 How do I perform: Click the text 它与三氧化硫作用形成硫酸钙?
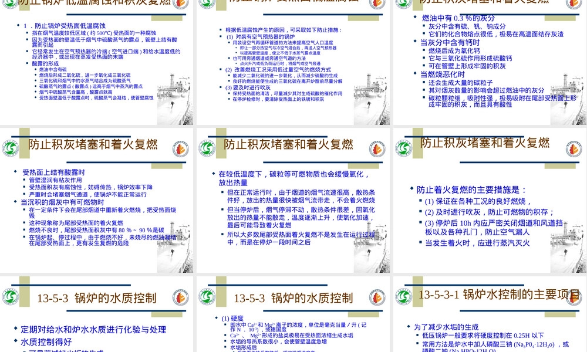coord(470,58)
